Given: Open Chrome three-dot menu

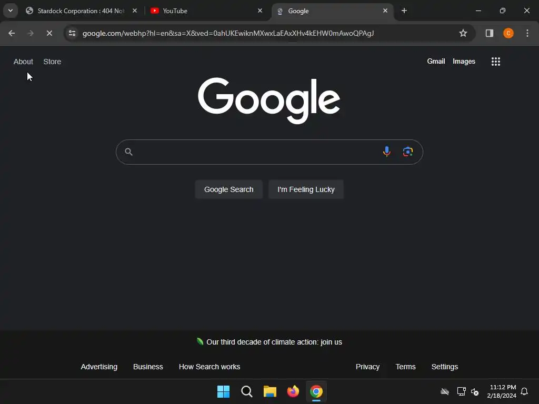Looking at the screenshot, I should click(527, 33).
